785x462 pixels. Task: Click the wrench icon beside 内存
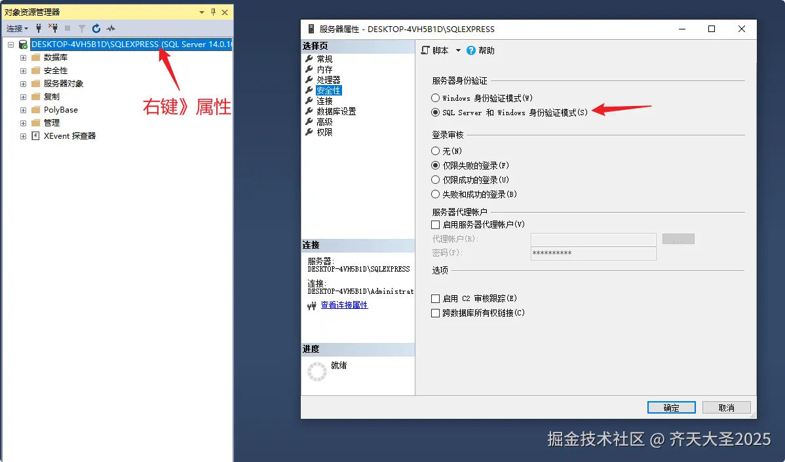(309, 69)
